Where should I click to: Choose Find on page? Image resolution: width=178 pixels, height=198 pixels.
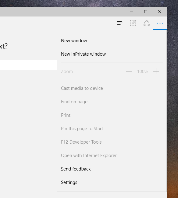[x=74, y=102]
